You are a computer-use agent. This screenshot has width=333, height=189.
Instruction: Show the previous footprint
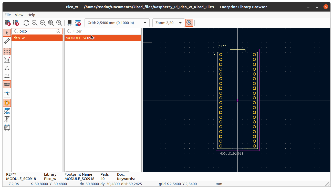tap(7, 23)
